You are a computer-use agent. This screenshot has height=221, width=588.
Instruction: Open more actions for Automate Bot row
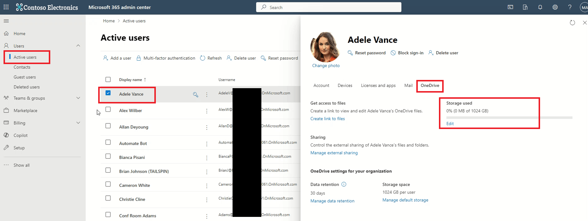point(207,144)
